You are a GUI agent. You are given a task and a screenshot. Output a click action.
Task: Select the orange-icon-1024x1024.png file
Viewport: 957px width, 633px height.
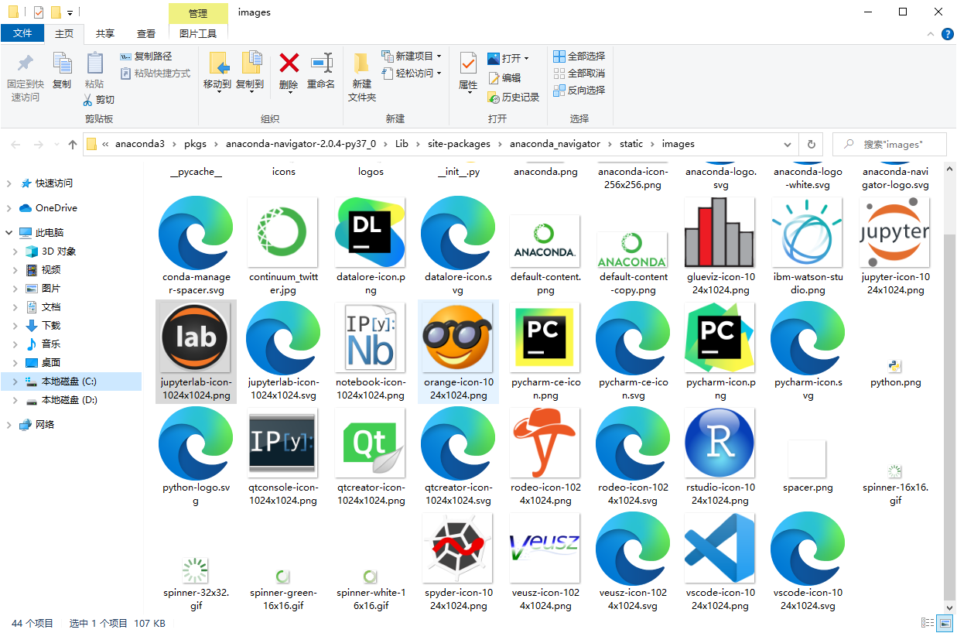(458, 337)
